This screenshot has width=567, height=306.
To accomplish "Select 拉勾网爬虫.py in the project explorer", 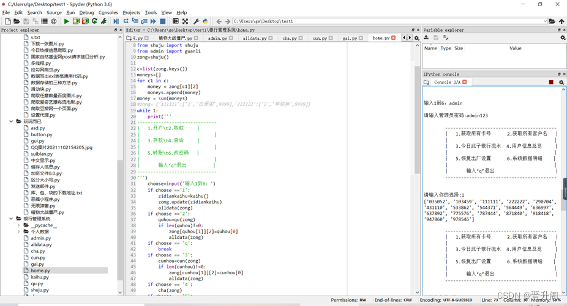I will click(45, 70).
